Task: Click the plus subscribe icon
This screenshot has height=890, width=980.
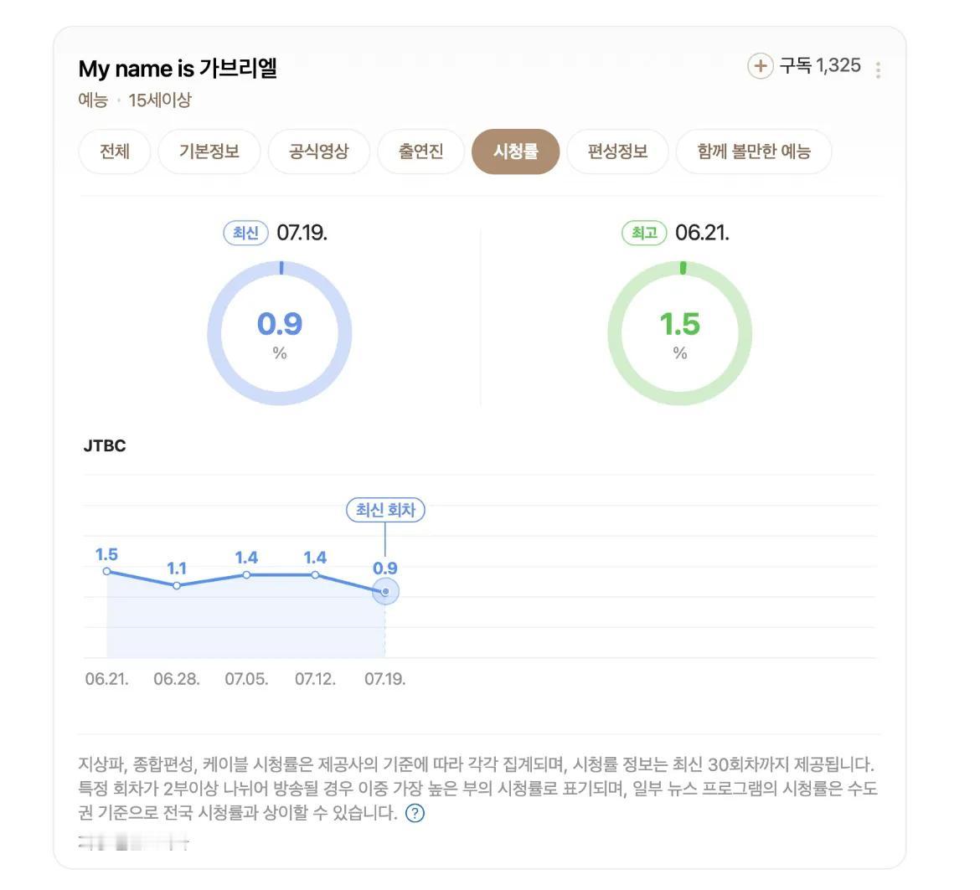Action: 760,65
